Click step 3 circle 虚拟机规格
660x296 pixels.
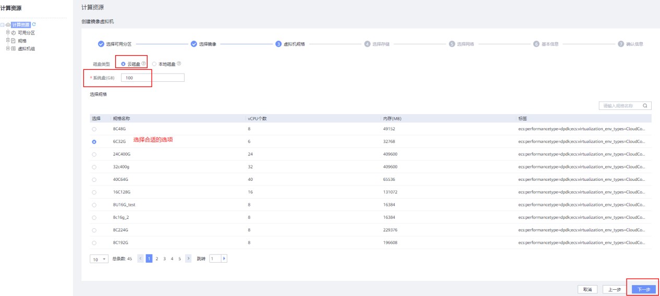279,44
